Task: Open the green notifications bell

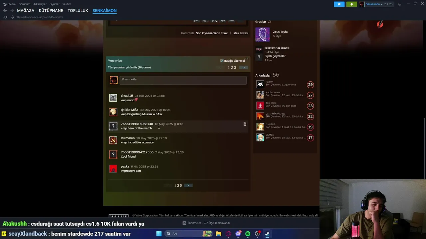Action: coord(351,4)
